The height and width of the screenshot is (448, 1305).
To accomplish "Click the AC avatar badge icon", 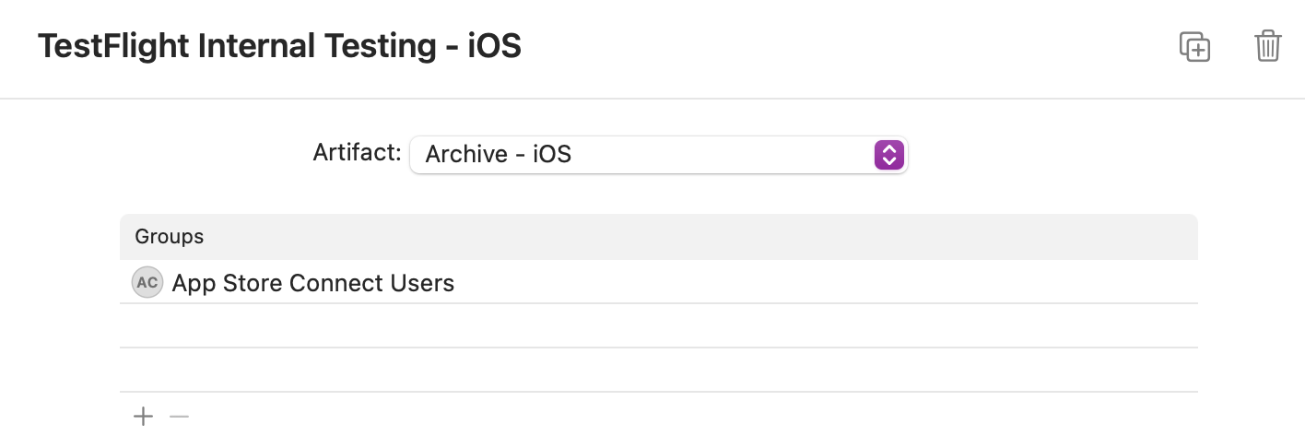I will pyautogui.click(x=147, y=282).
